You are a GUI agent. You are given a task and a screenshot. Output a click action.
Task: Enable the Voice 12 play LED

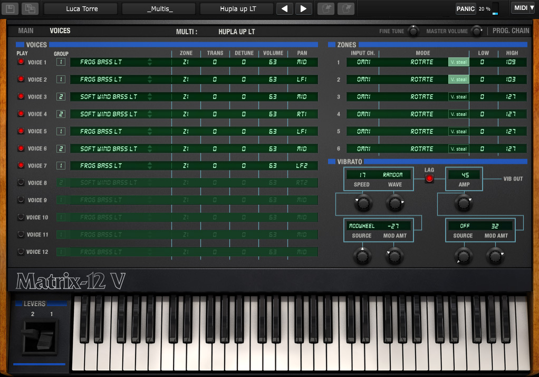pos(21,252)
